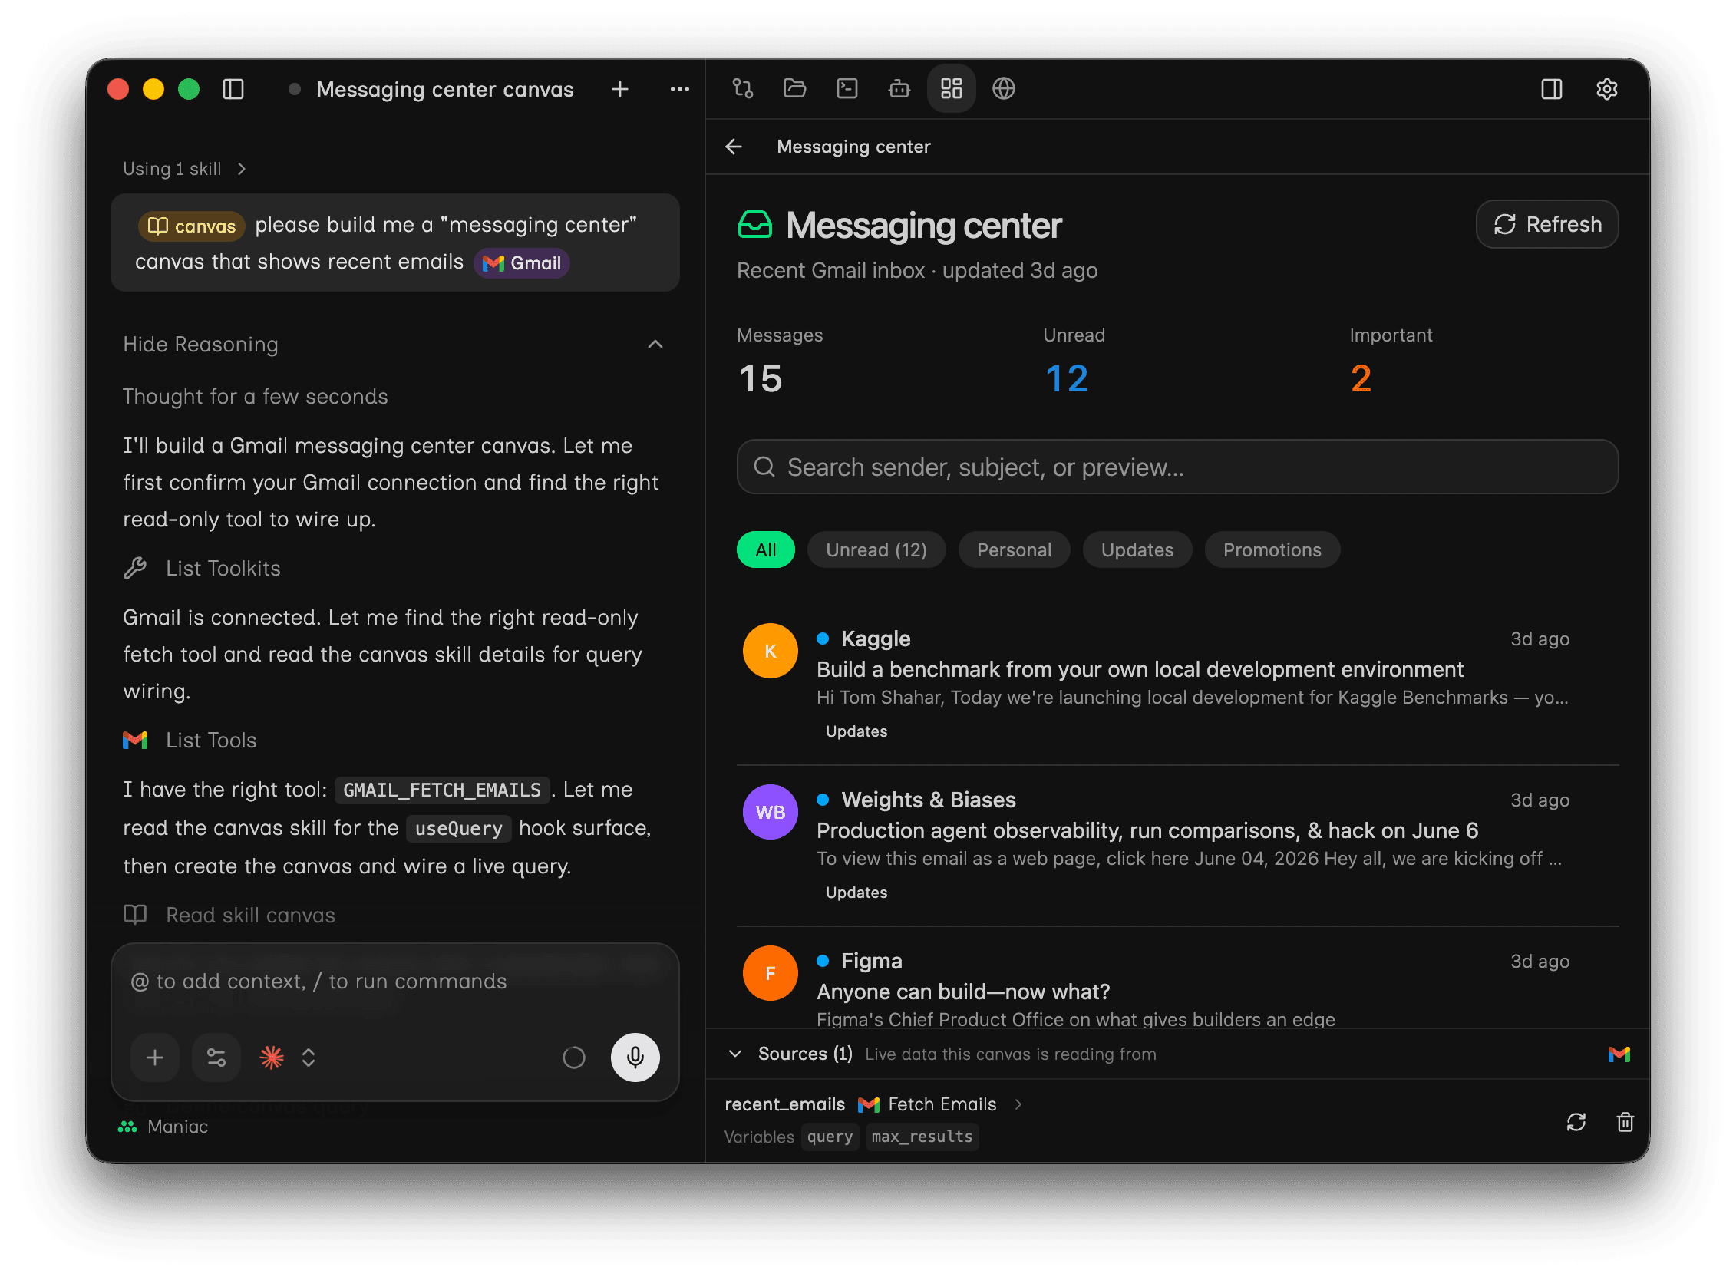Click the Updates tag under Kaggle email
The height and width of the screenshot is (1277, 1736).
pos(856,731)
